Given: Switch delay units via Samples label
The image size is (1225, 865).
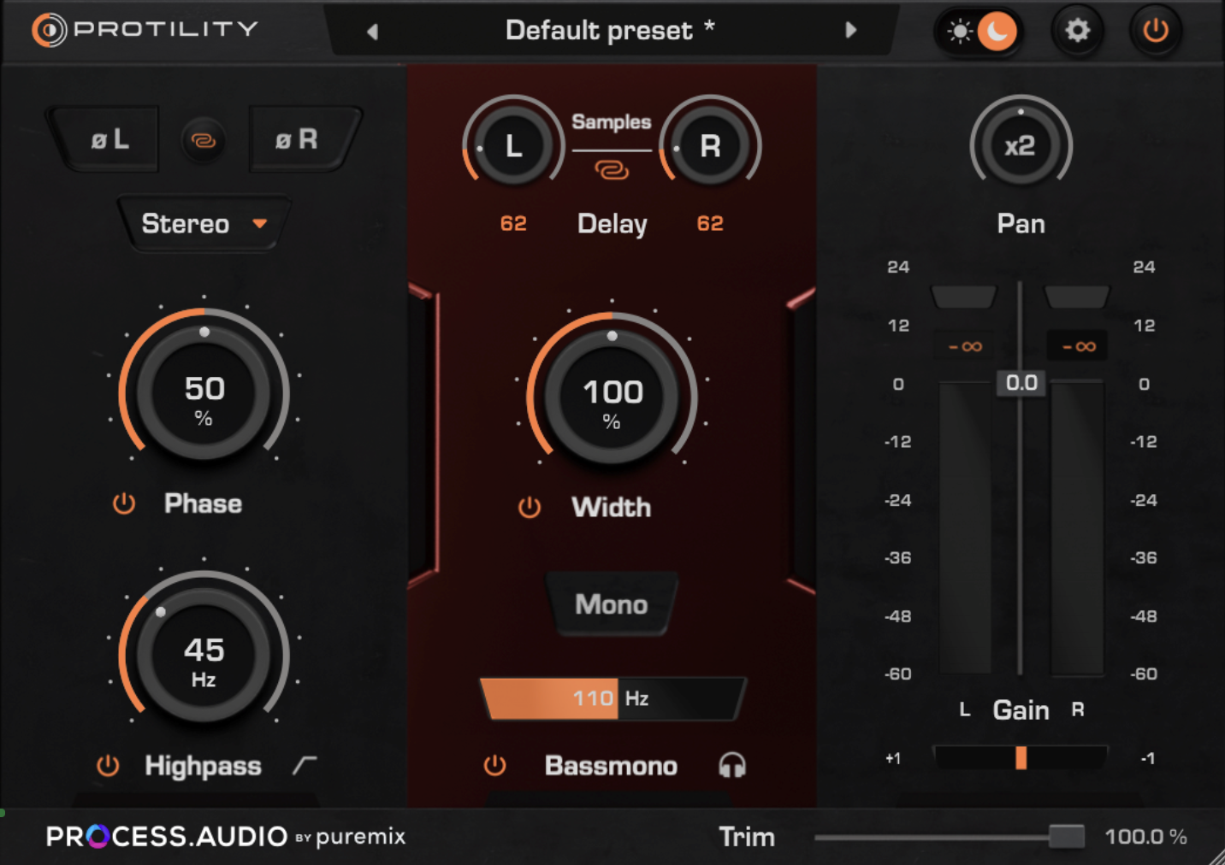Looking at the screenshot, I should 612,122.
